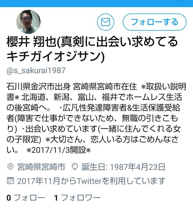Screen dimensions: 193x216
Task: Click the birthday balloon icon
Action: pos(75,167)
